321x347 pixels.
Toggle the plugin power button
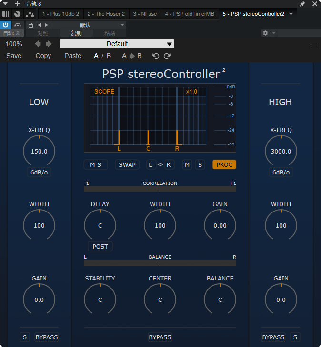[6, 25]
